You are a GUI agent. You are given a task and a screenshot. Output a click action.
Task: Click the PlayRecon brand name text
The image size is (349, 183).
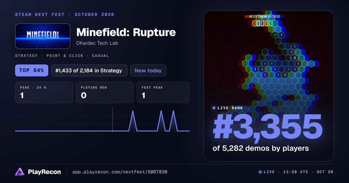[x=44, y=172]
